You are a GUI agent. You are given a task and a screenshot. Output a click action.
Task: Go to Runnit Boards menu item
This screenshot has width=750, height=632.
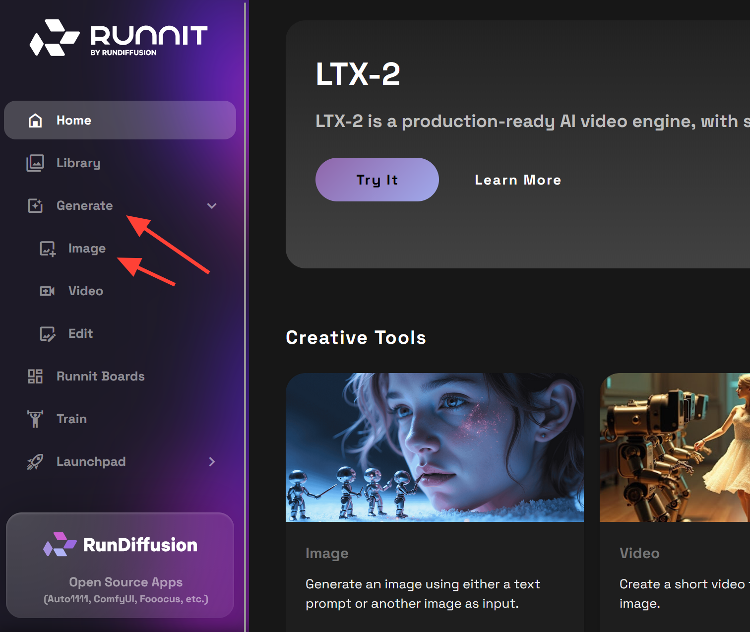(x=101, y=377)
